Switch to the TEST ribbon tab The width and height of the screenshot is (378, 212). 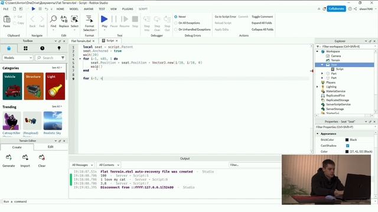coord(102,9)
